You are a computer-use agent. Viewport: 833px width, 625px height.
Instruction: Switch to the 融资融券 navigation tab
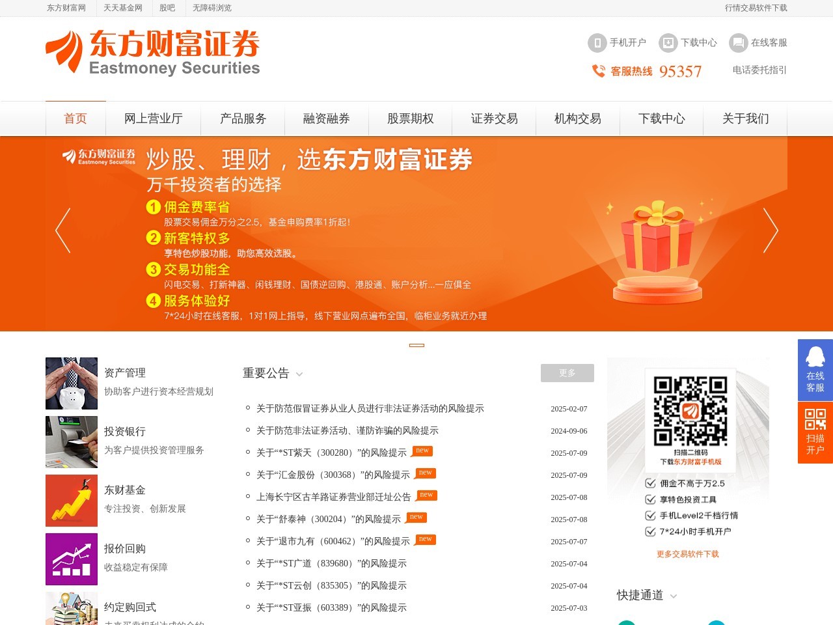pos(325,119)
